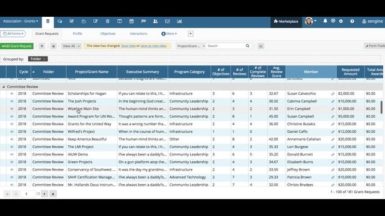Open the settings gear icon in the header

point(341,22)
